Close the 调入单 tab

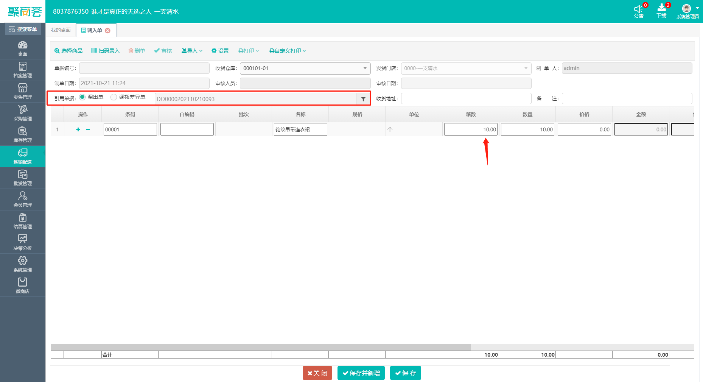(x=108, y=31)
